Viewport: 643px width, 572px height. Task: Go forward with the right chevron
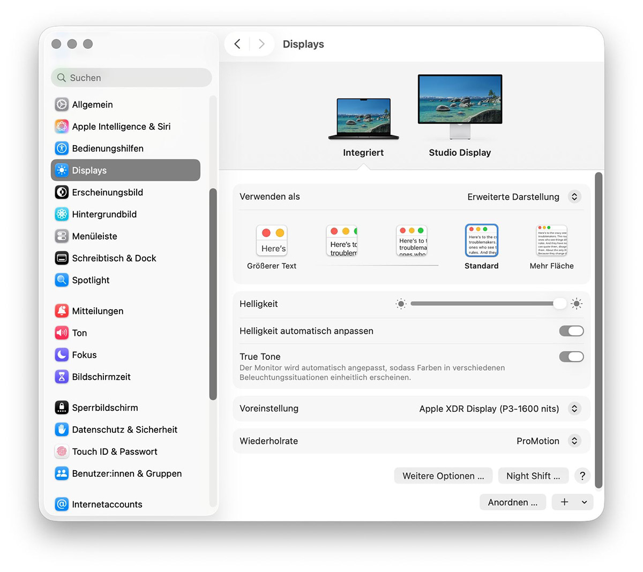(261, 44)
